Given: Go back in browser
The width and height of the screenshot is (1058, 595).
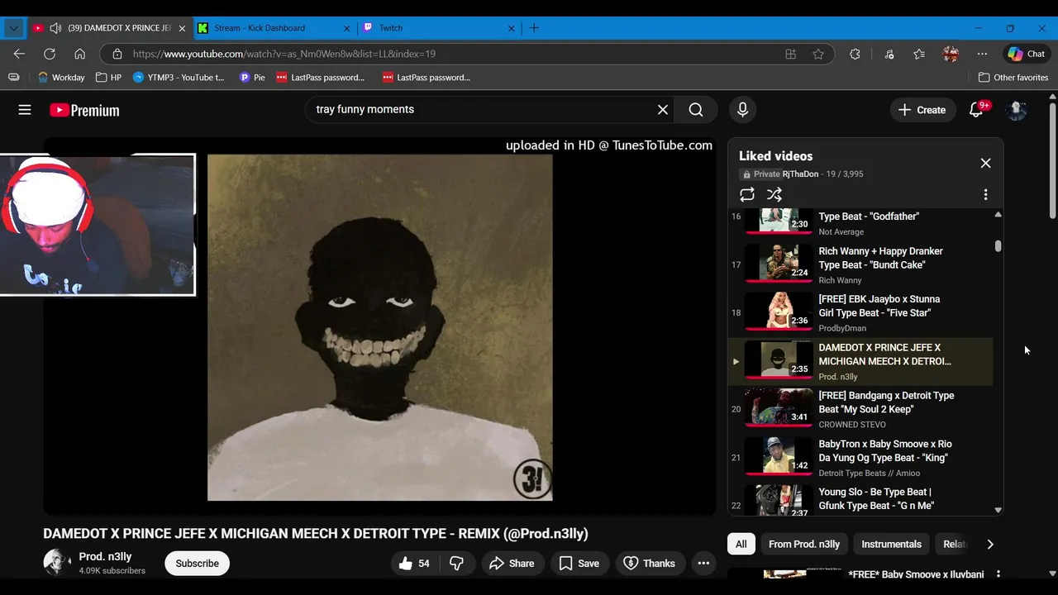Looking at the screenshot, I should pyautogui.click(x=19, y=54).
